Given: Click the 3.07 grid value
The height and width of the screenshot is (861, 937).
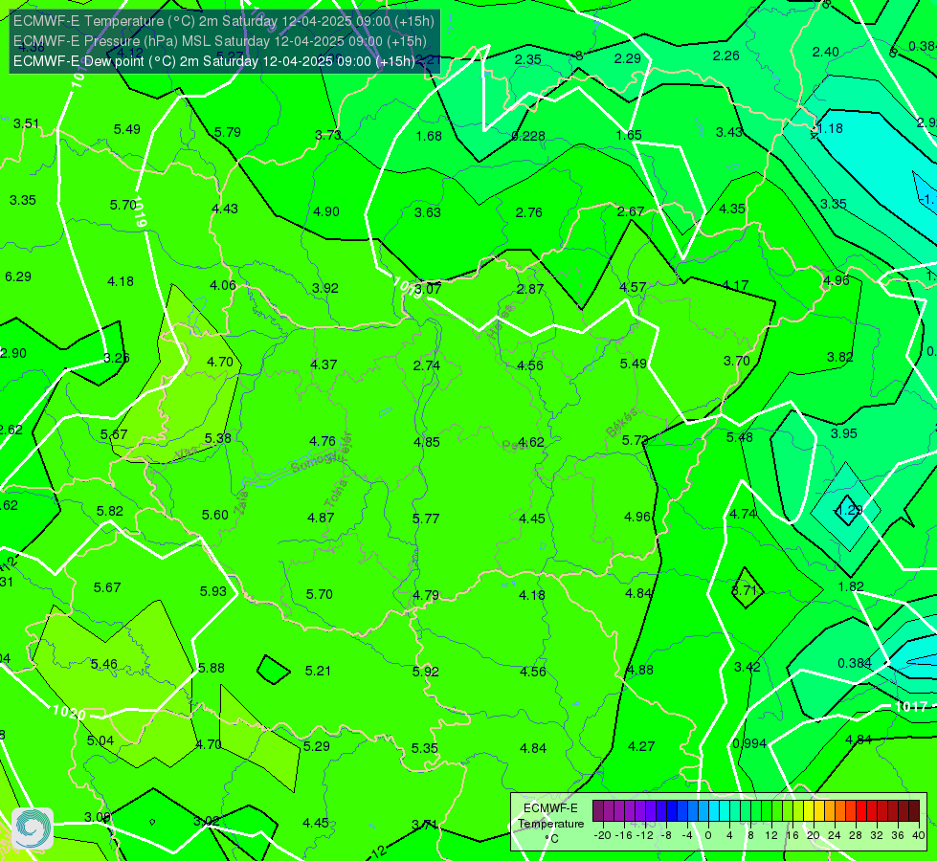Looking at the screenshot, I should (x=428, y=289).
